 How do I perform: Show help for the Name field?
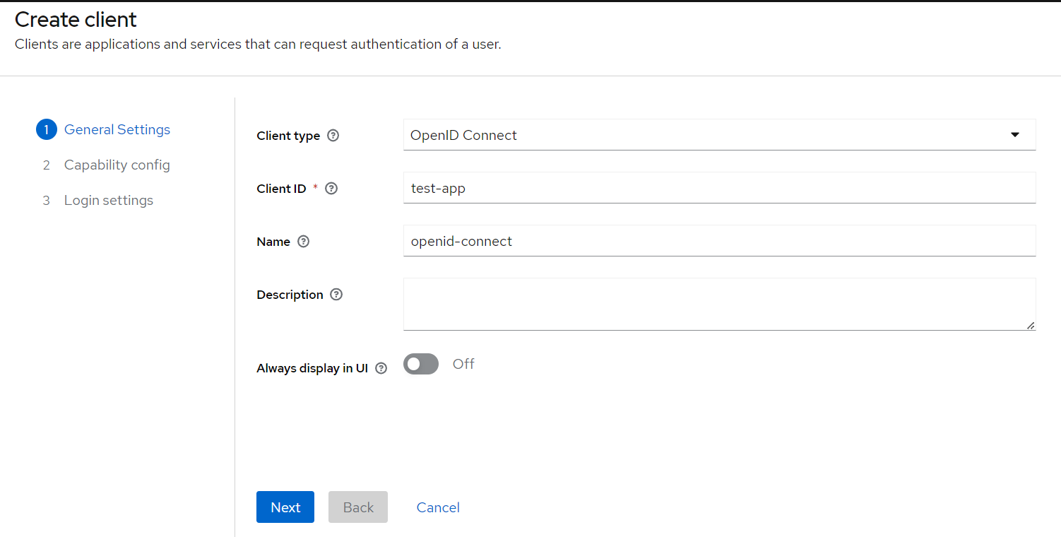304,242
